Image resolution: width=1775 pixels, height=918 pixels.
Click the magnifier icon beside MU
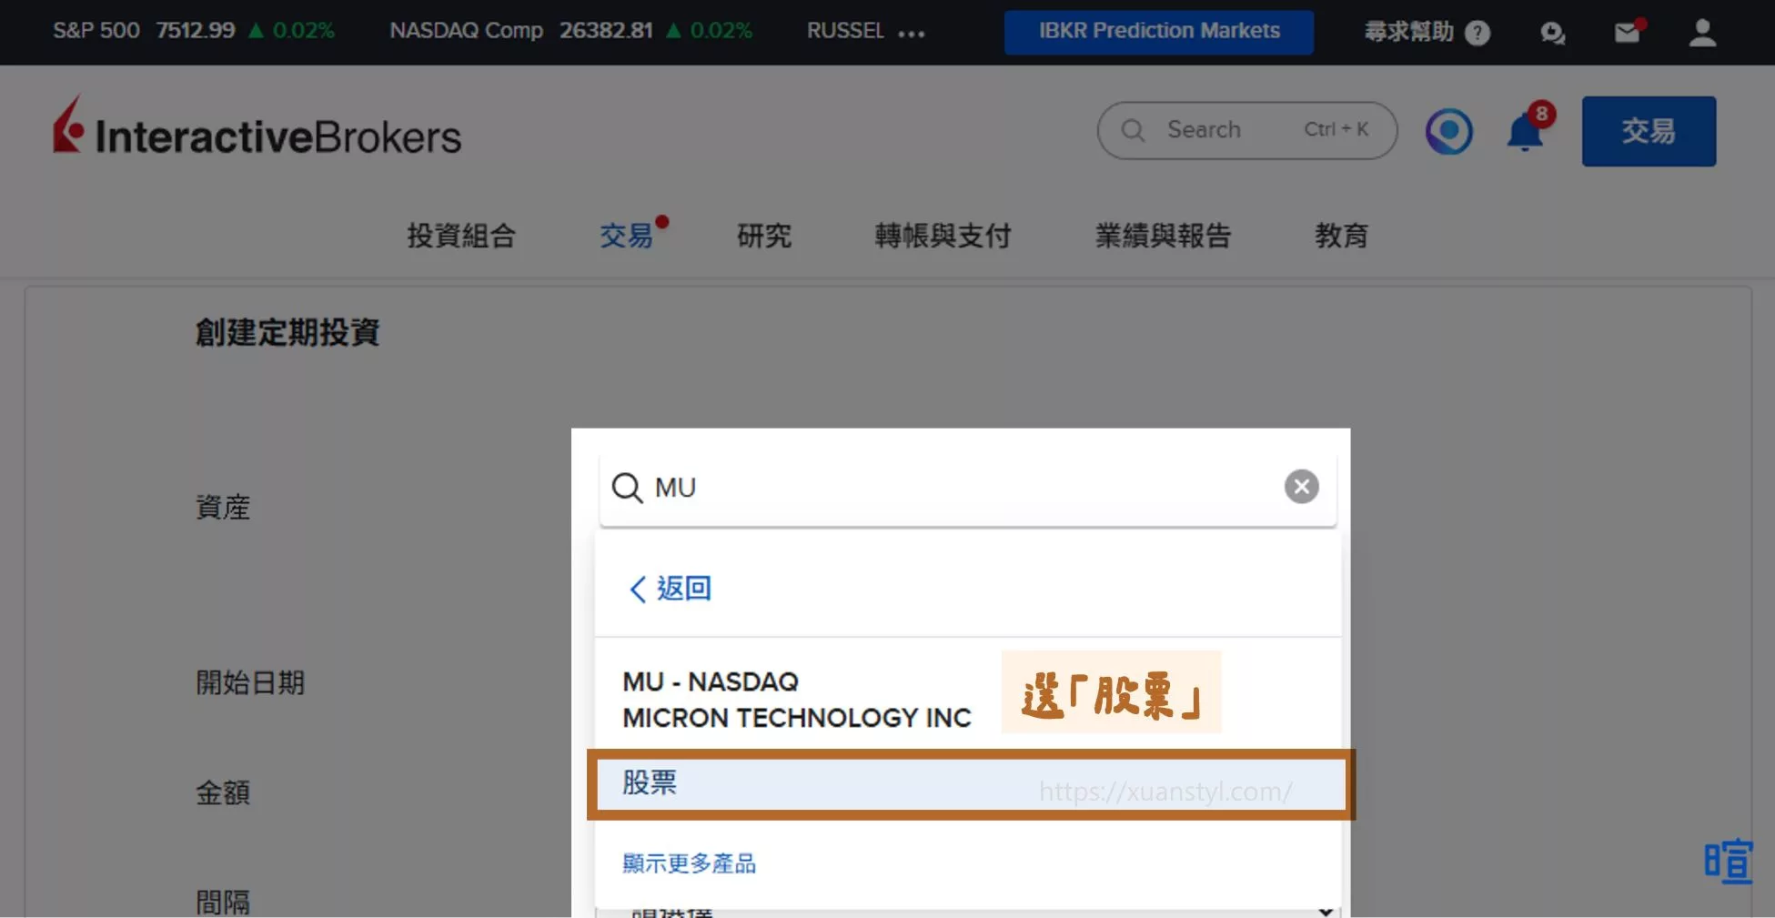[x=627, y=488]
